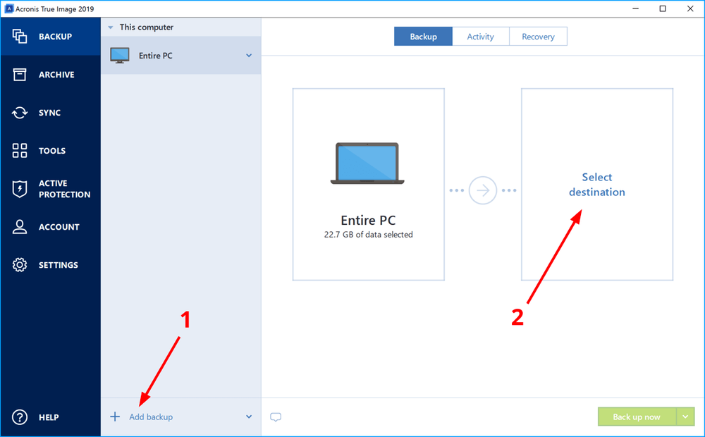Viewport: 705px width, 437px height.
Task: Go to the ARCHIVE sidebar label
Action: coord(56,75)
